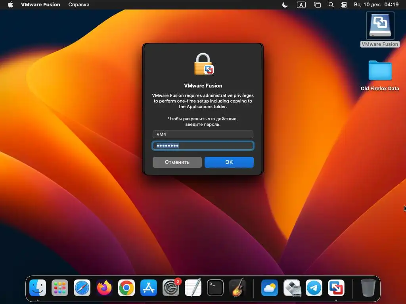Select the VMware Fusion disk on the desktop
Image resolution: width=406 pixels, height=304 pixels.
click(380, 29)
